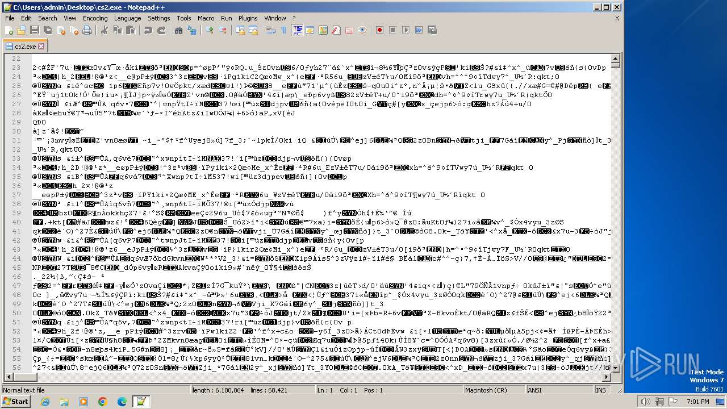Open the Replace dialog icon
This screenshot has height=409, width=727.
click(192, 30)
